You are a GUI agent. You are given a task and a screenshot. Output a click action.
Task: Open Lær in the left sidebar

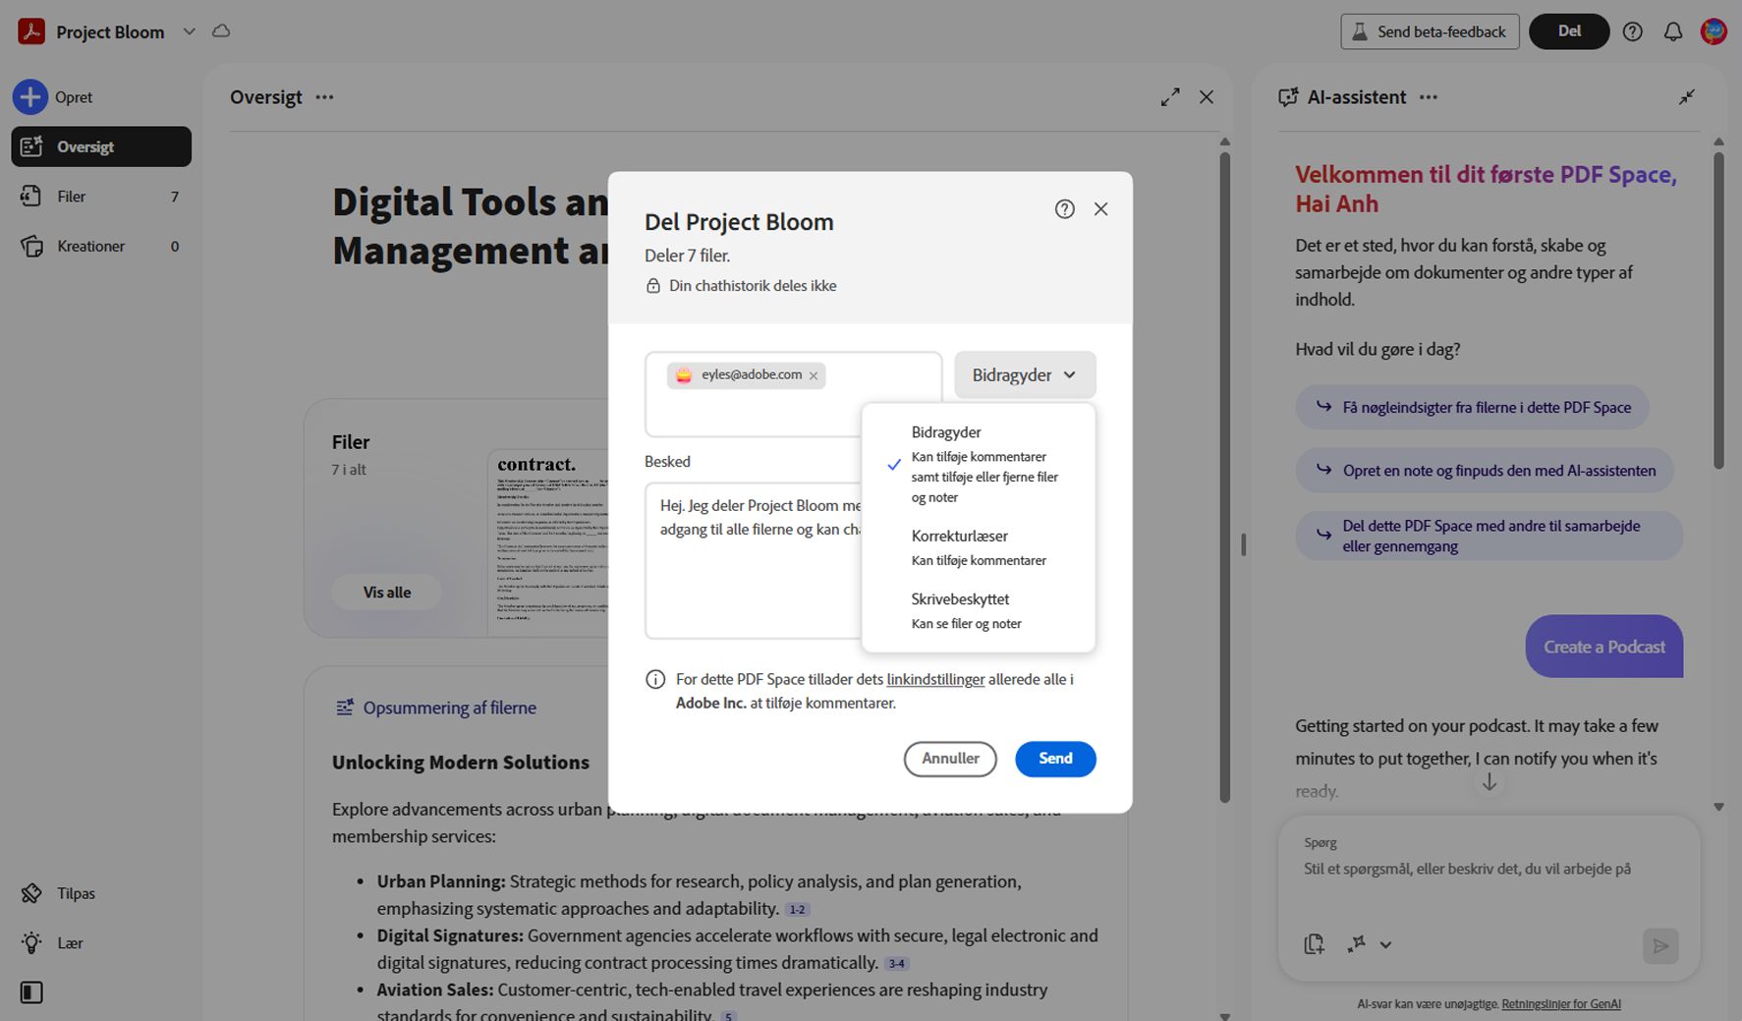[53, 942]
